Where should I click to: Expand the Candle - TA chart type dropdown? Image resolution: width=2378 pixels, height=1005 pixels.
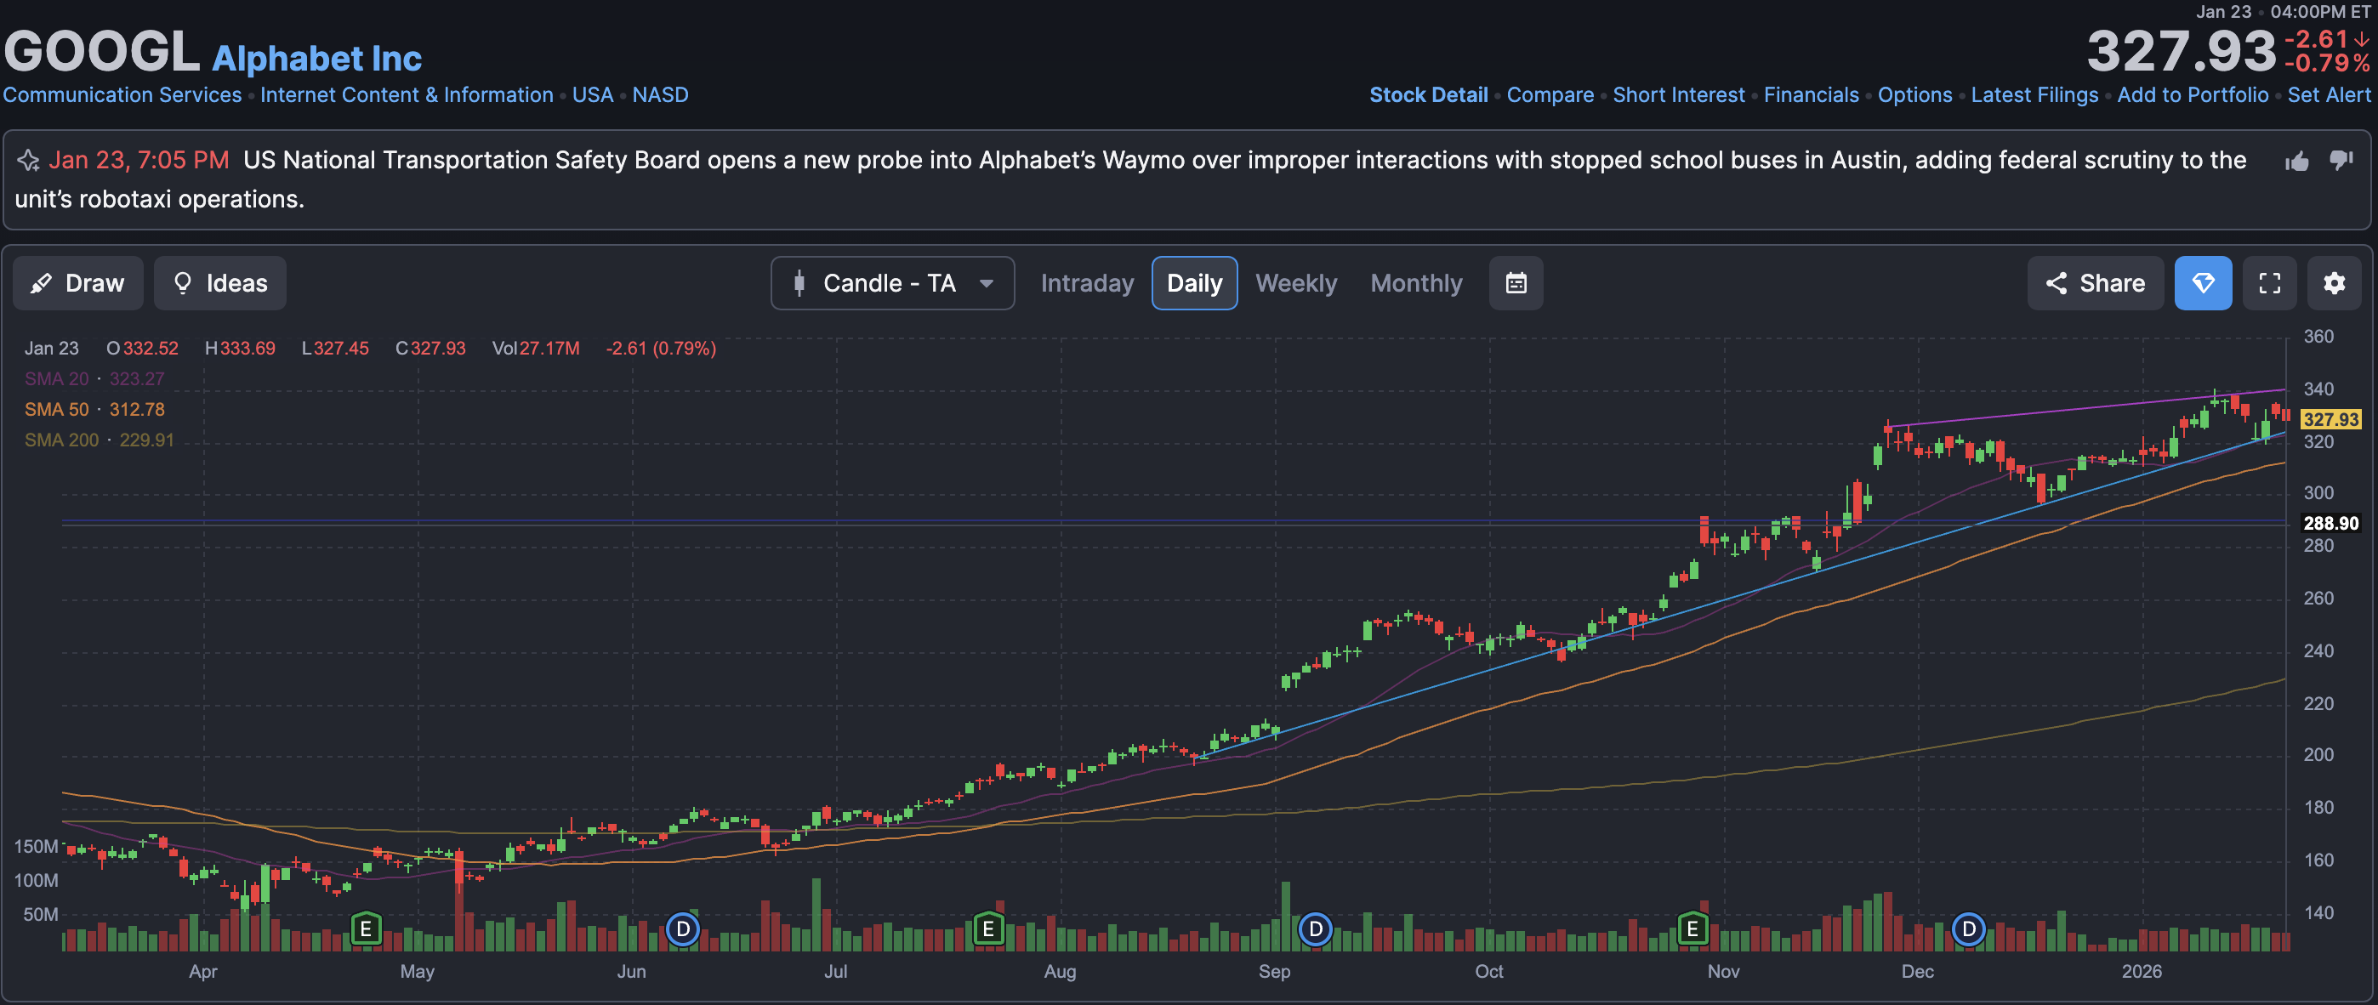[x=891, y=283]
